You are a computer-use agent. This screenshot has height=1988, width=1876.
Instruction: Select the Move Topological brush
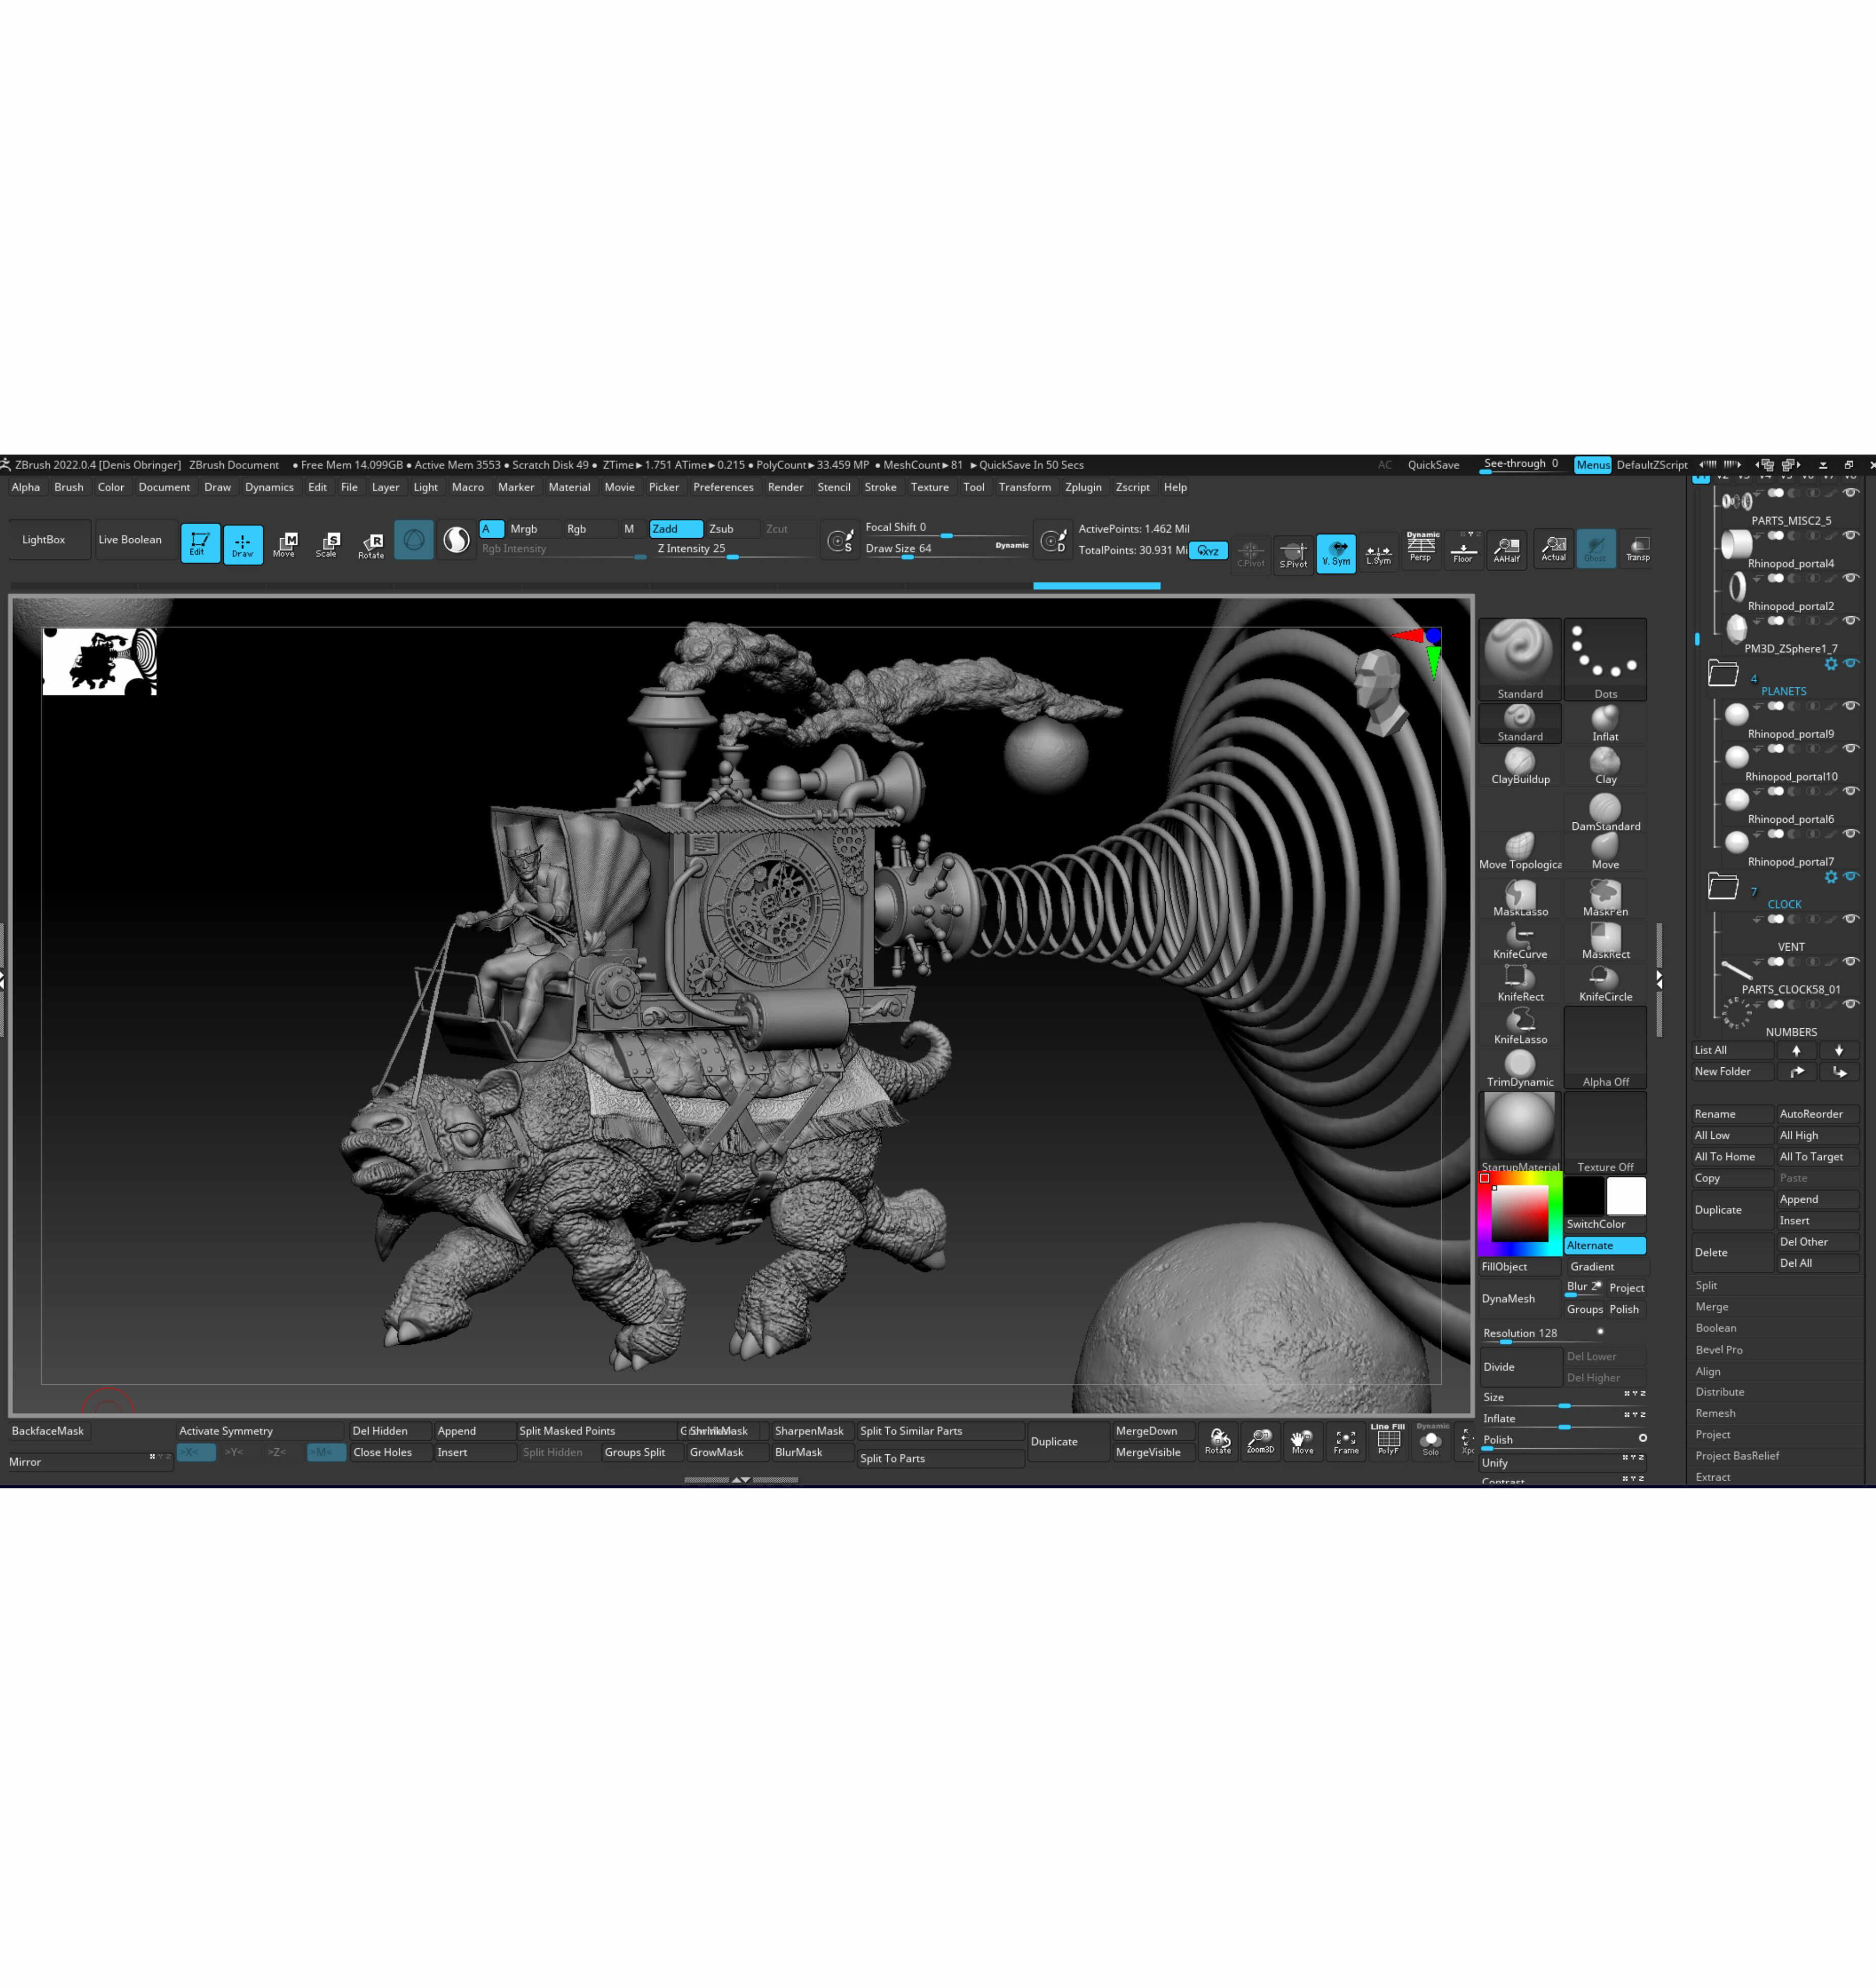pyautogui.click(x=1520, y=851)
